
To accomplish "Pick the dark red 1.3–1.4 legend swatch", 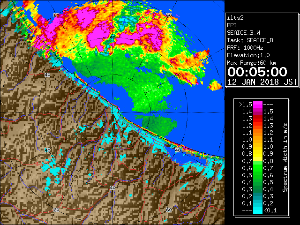I will click(x=258, y=119).
